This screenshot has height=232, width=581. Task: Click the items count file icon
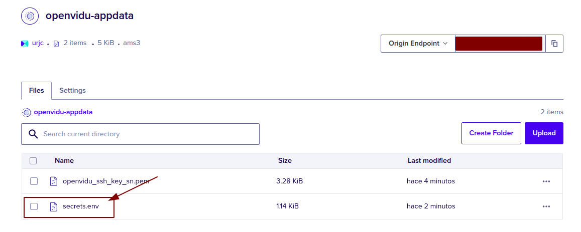tap(56, 44)
